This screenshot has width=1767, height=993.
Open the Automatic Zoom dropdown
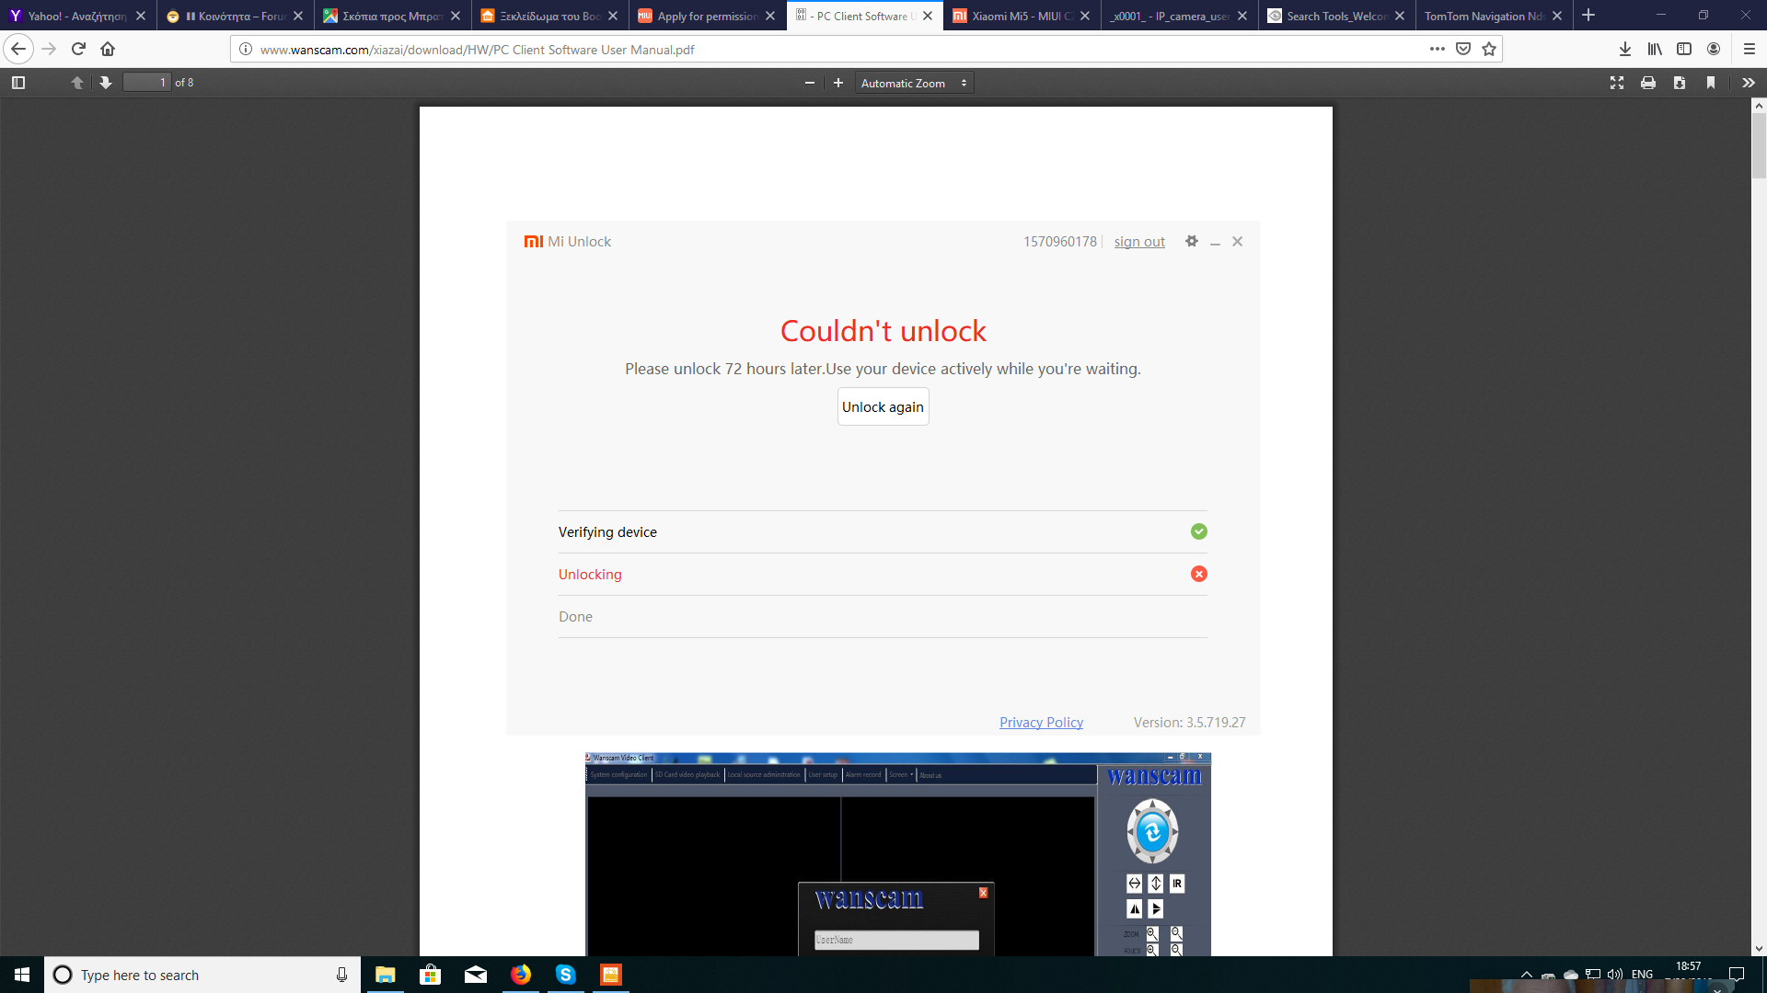[x=913, y=83]
